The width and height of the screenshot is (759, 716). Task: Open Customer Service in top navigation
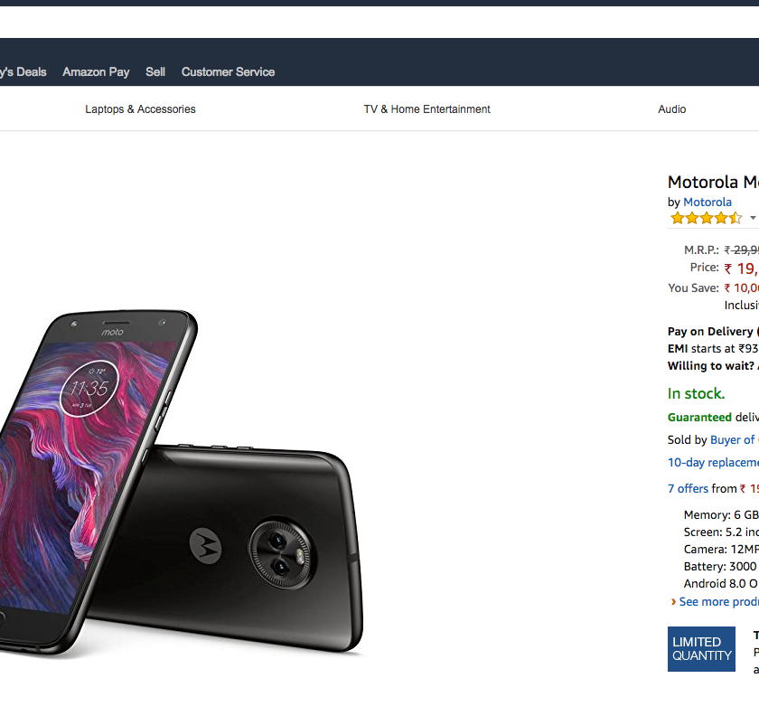click(228, 71)
